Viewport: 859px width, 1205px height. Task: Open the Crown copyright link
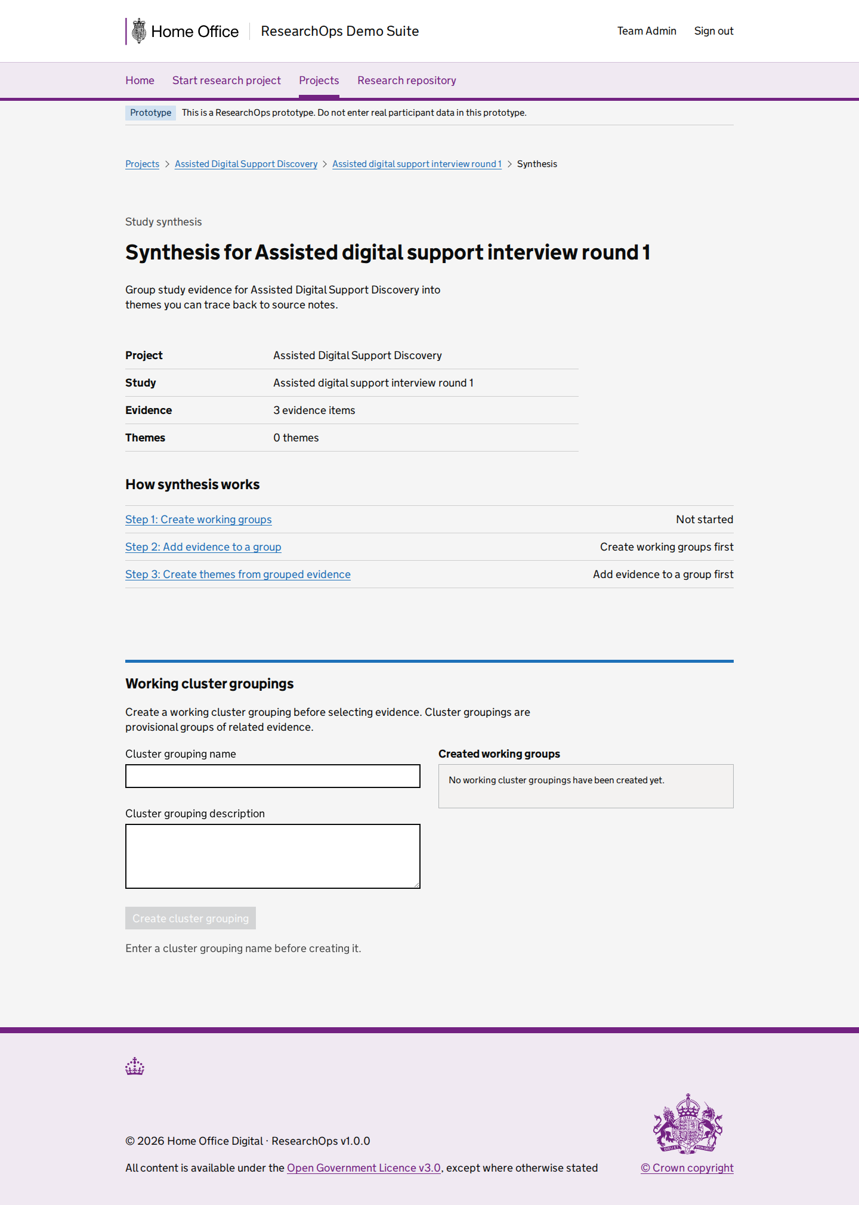687,1168
